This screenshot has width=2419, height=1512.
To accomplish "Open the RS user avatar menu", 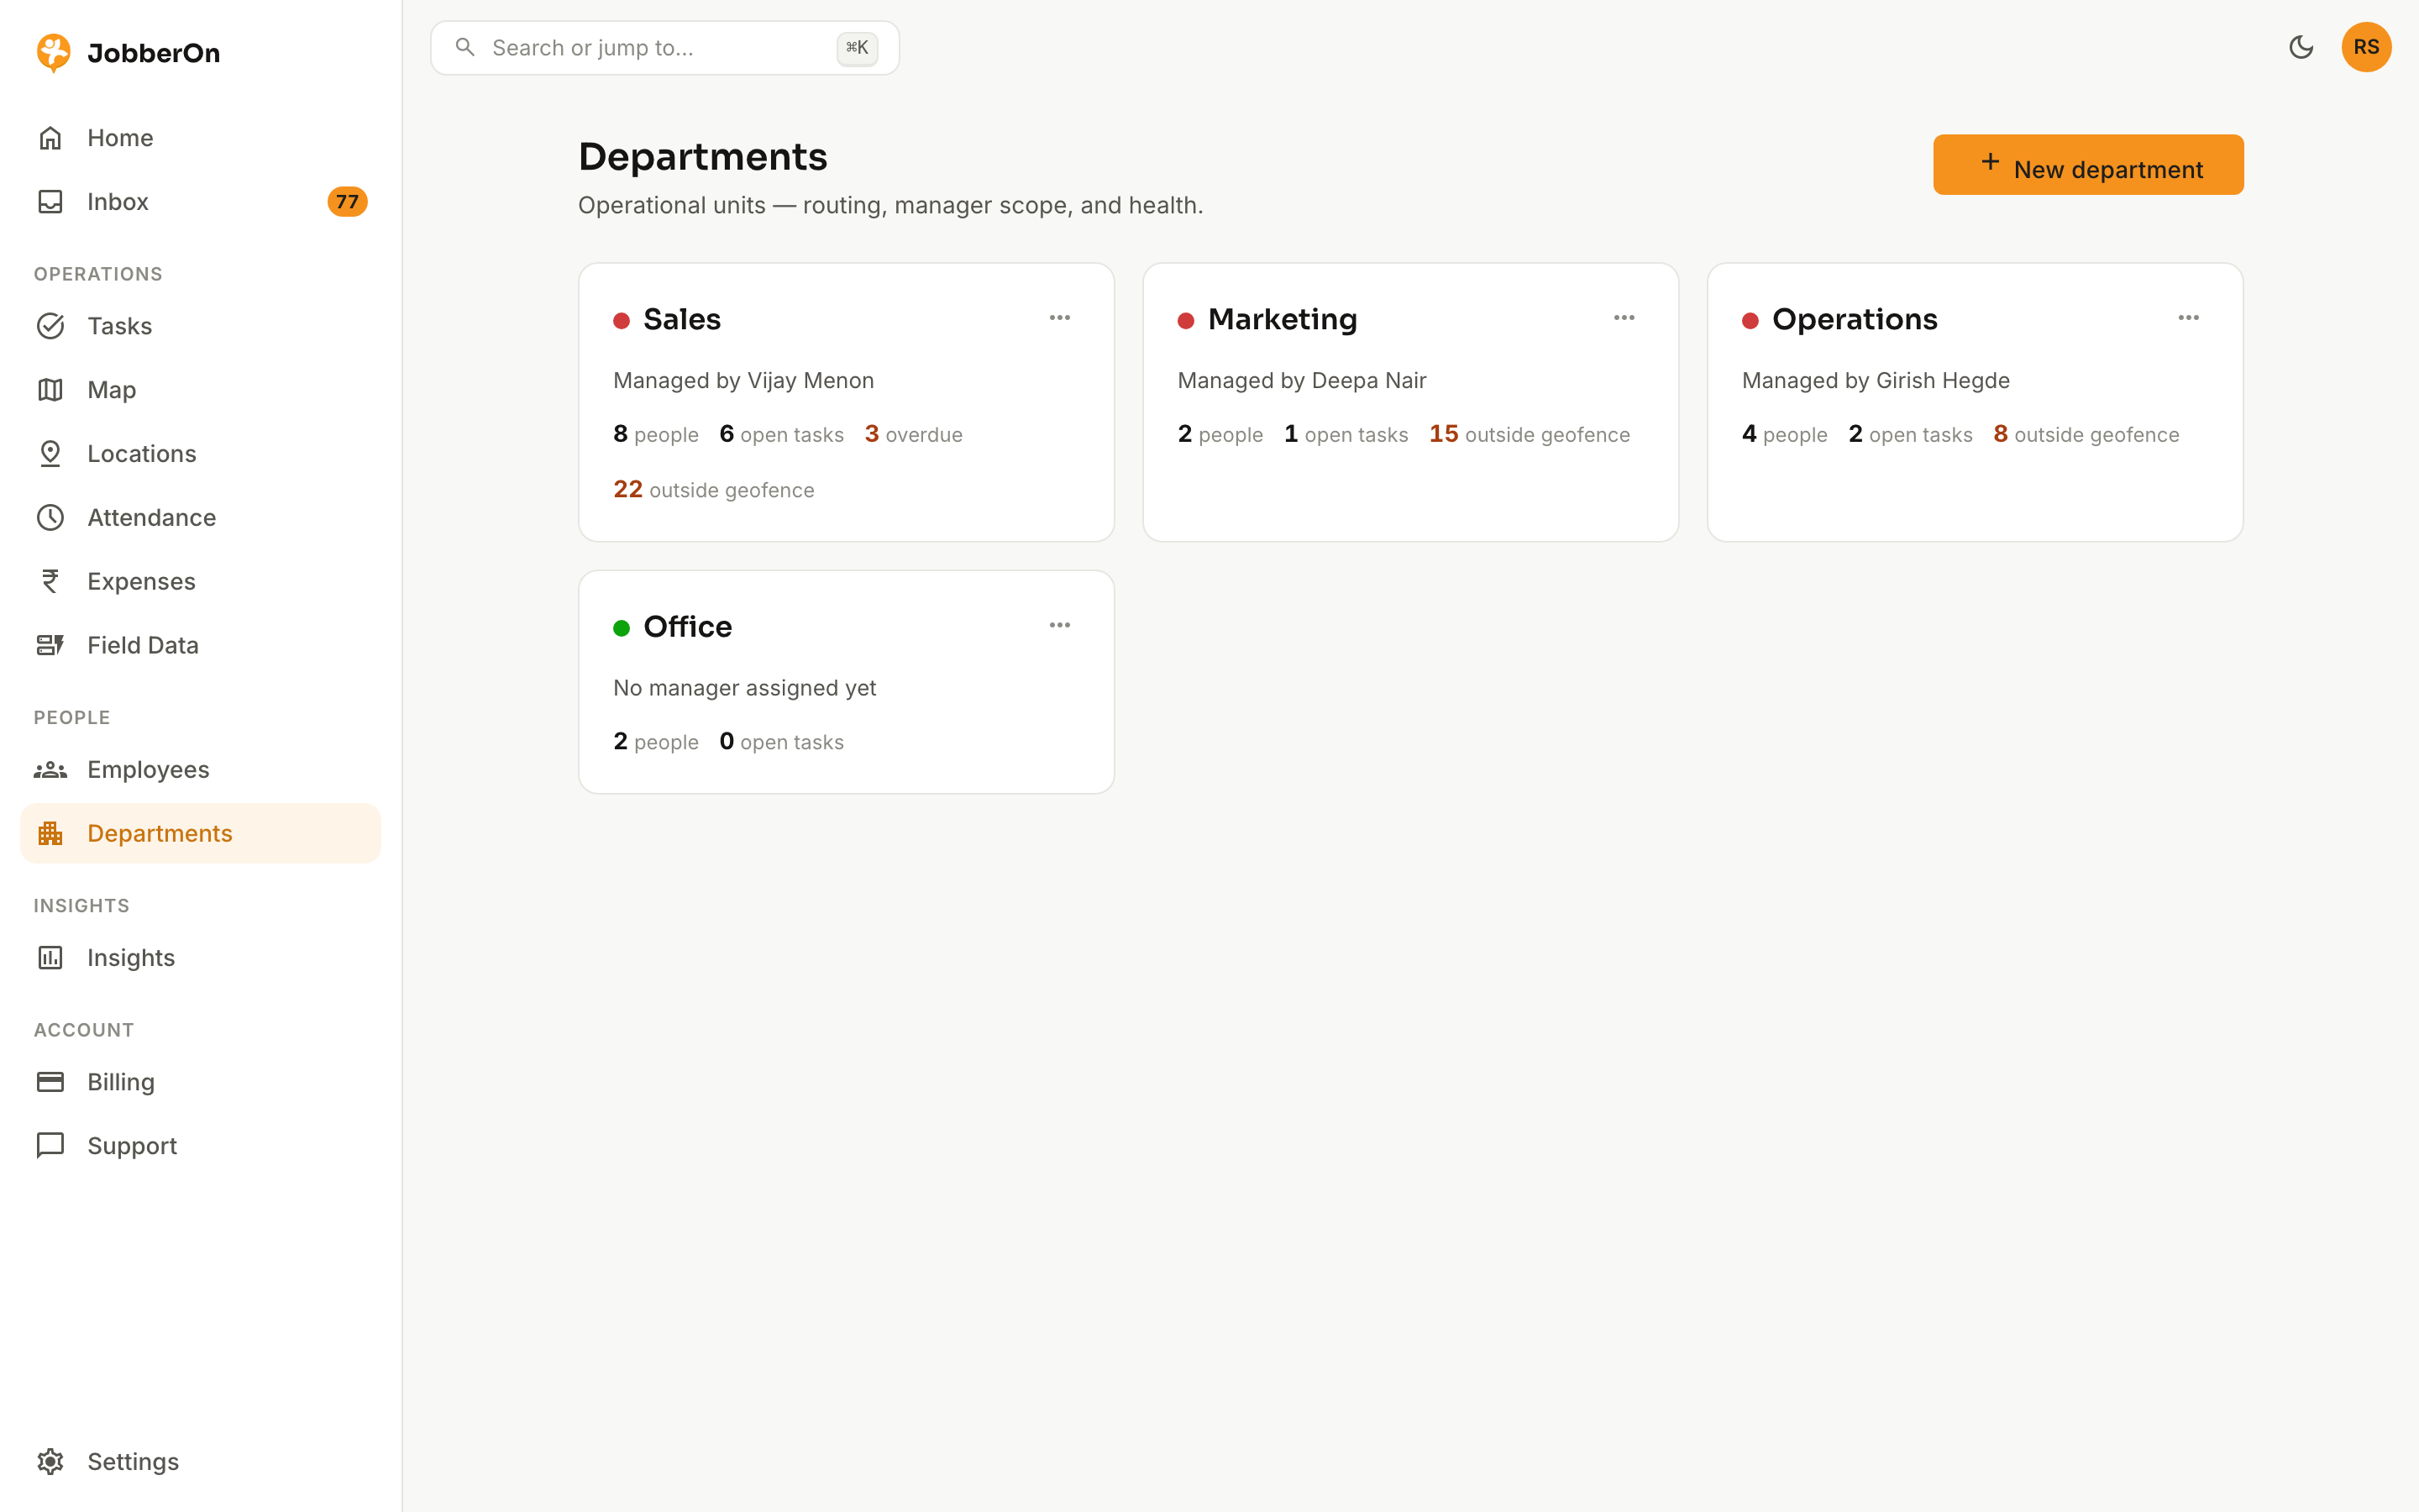I will coord(2366,47).
